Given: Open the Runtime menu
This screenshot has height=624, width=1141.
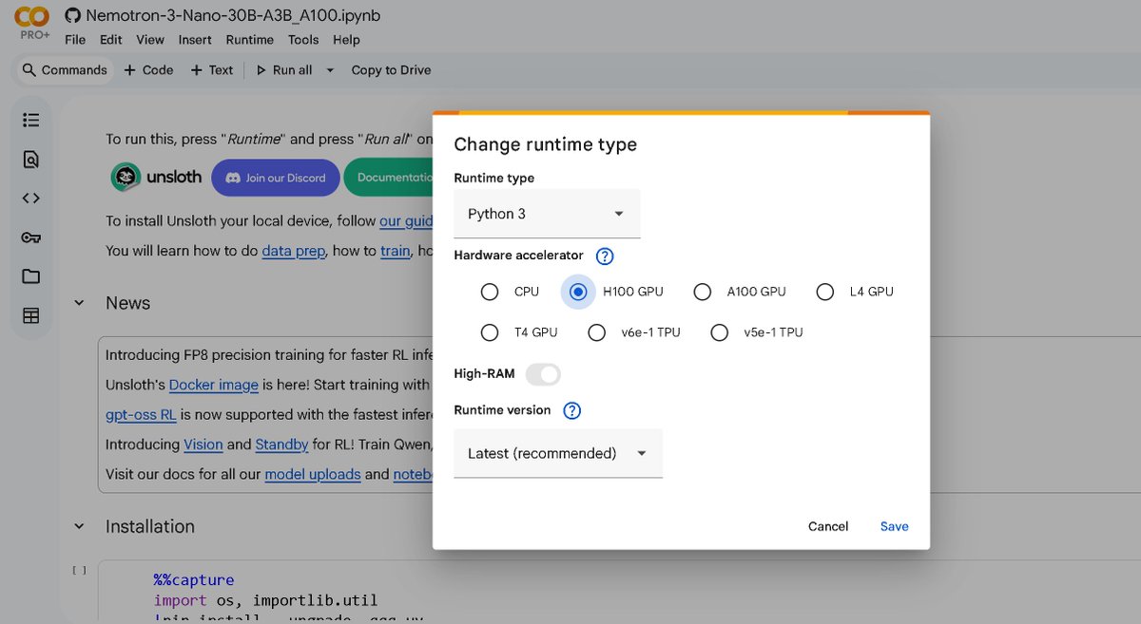Looking at the screenshot, I should click(x=250, y=40).
